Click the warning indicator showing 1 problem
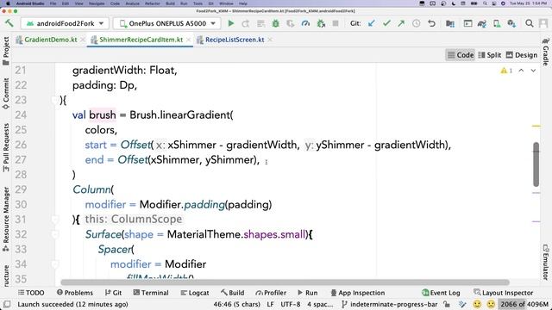The width and height of the screenshot is (552, 310). [x=506, y=71]
